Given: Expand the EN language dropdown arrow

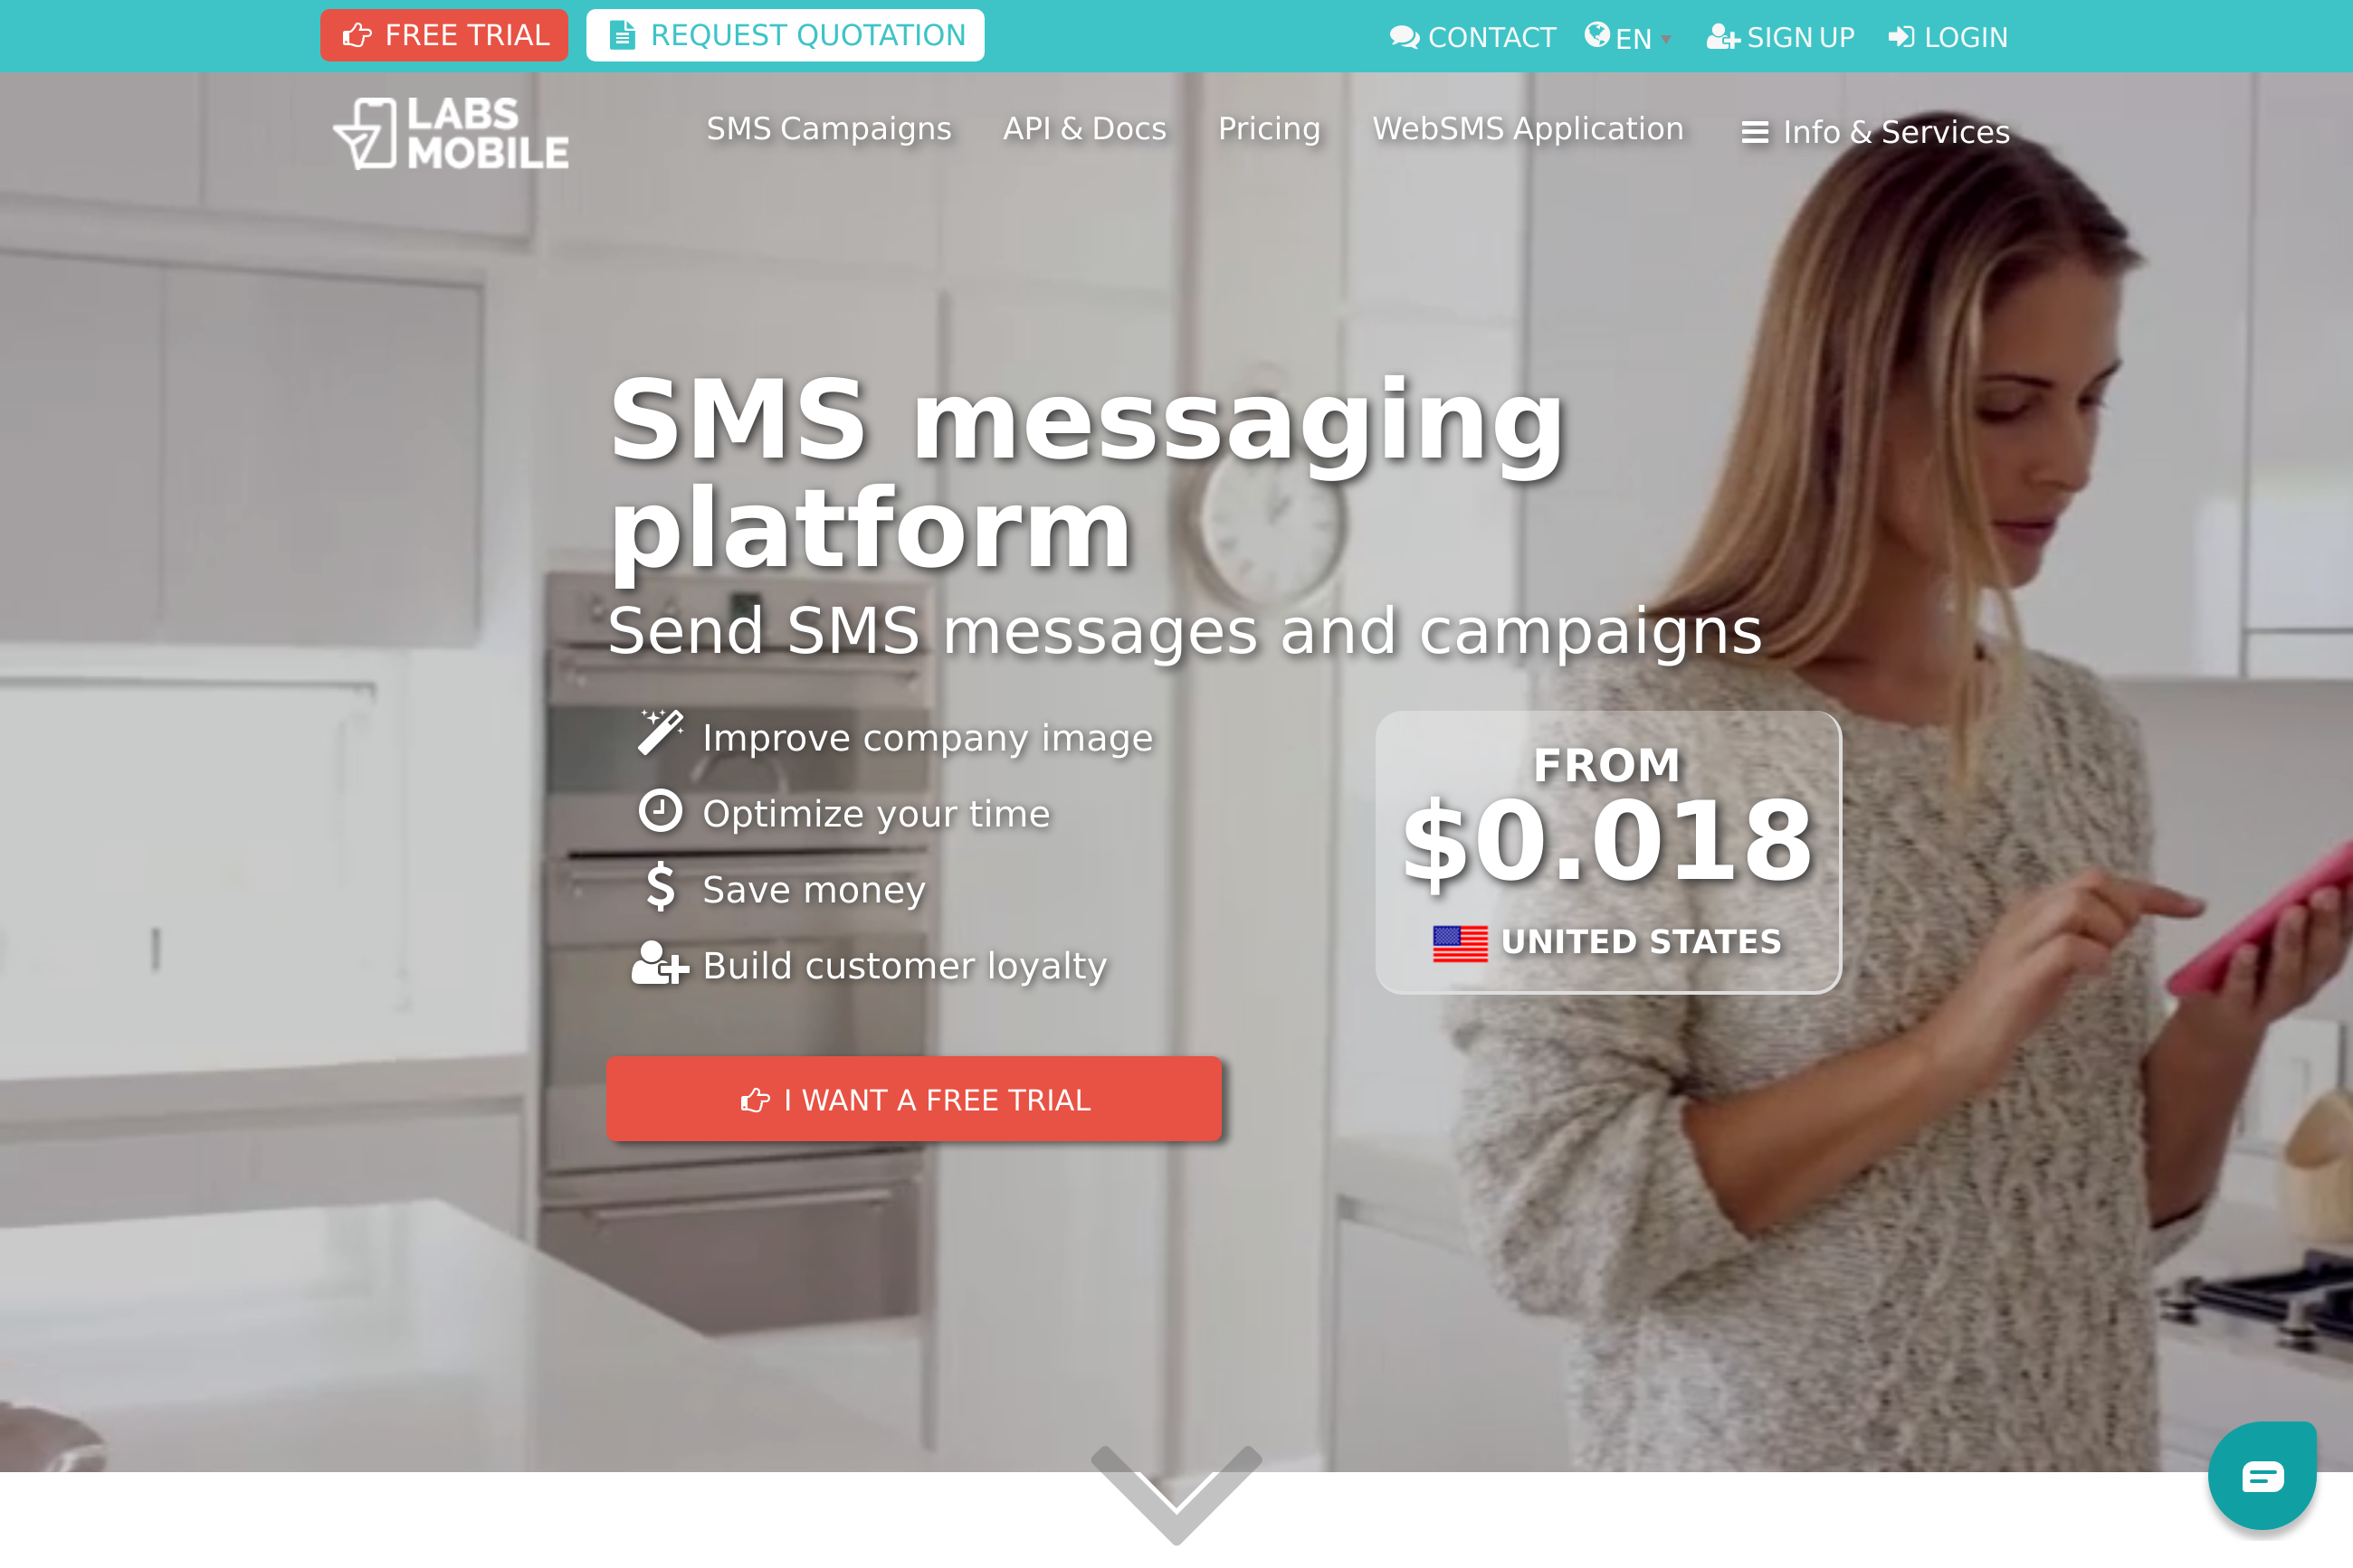Looking at the screenshot, I should [x=1666, y=40].
